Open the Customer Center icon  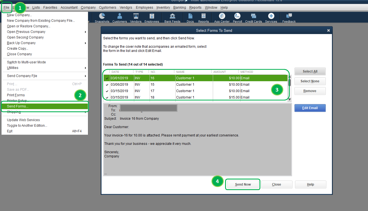click(x=119, y=17)
